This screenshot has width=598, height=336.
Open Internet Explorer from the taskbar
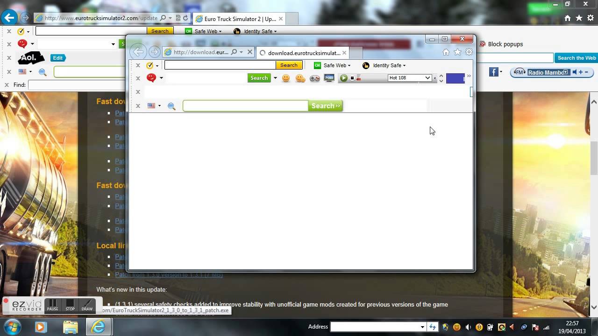pyautogui.click(x=98, y=327)
